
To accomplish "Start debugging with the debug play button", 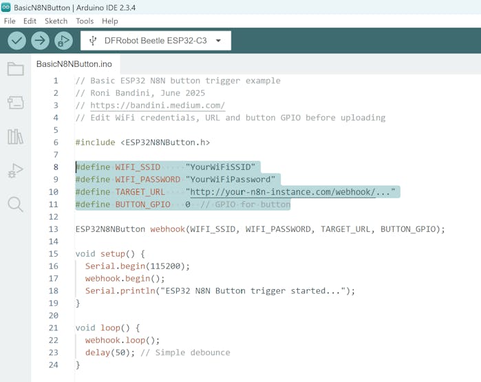I will (x=63, y=41).
